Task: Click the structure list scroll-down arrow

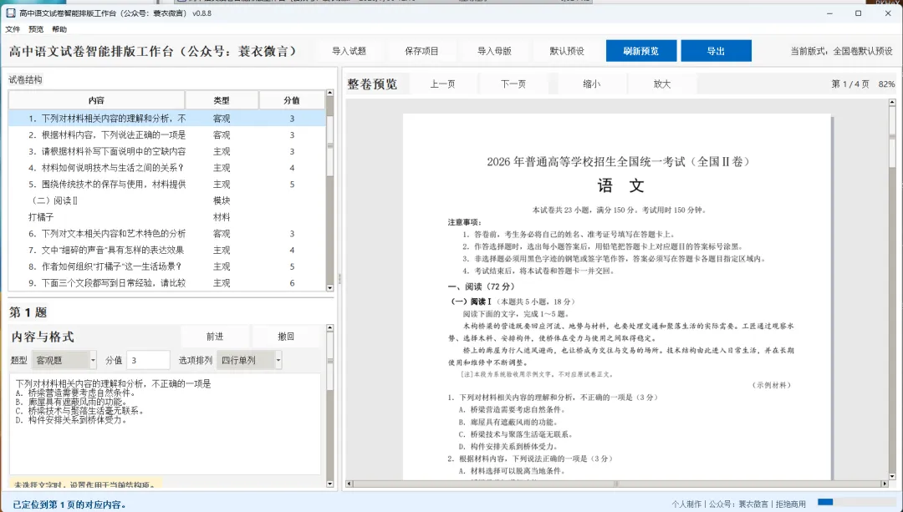Action: coord(330,287)
